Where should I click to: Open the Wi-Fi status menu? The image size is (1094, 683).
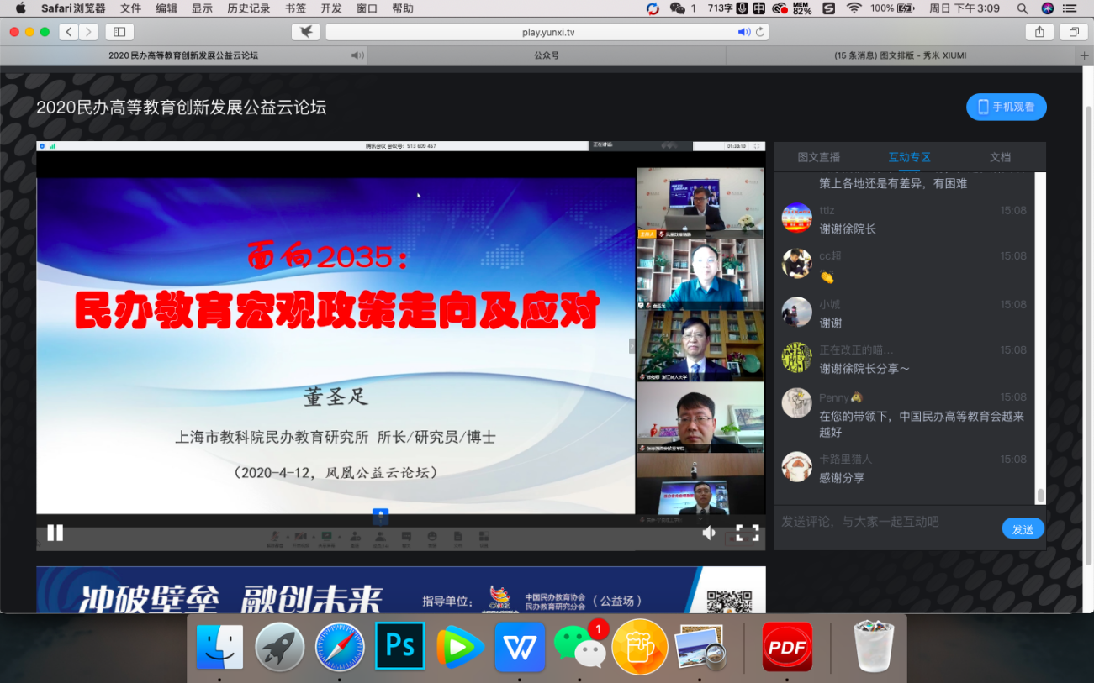click(854, 8)
